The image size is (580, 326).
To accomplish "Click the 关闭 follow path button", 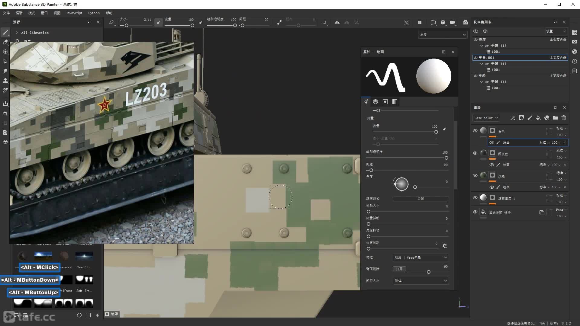I will [x=420, y=199].
